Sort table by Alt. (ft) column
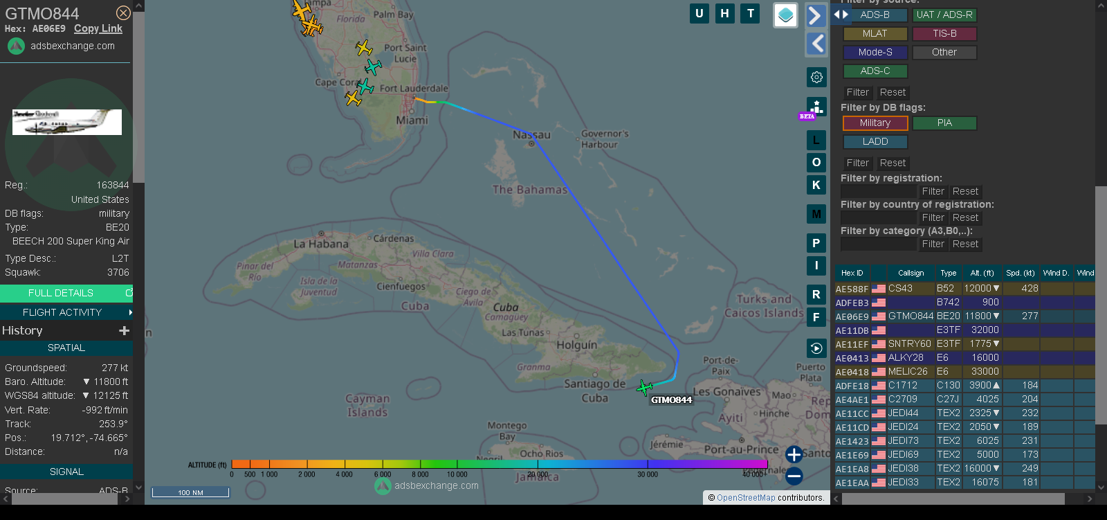 pyautogui.click(x=982, y=273)
